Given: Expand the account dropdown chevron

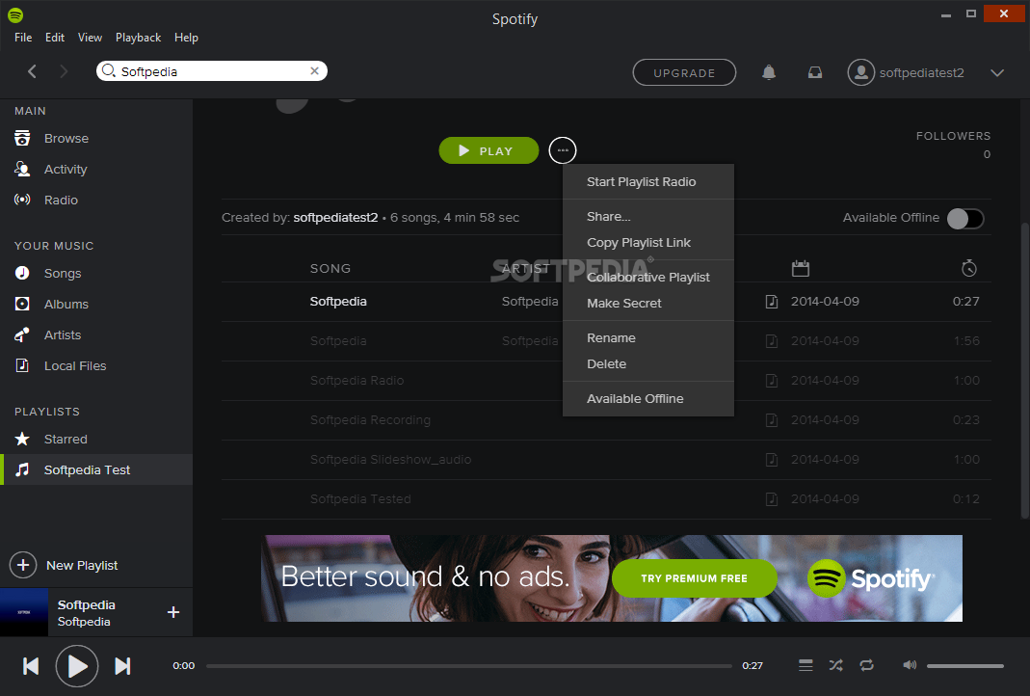Looking at the screenshot, I should (997, 72).
